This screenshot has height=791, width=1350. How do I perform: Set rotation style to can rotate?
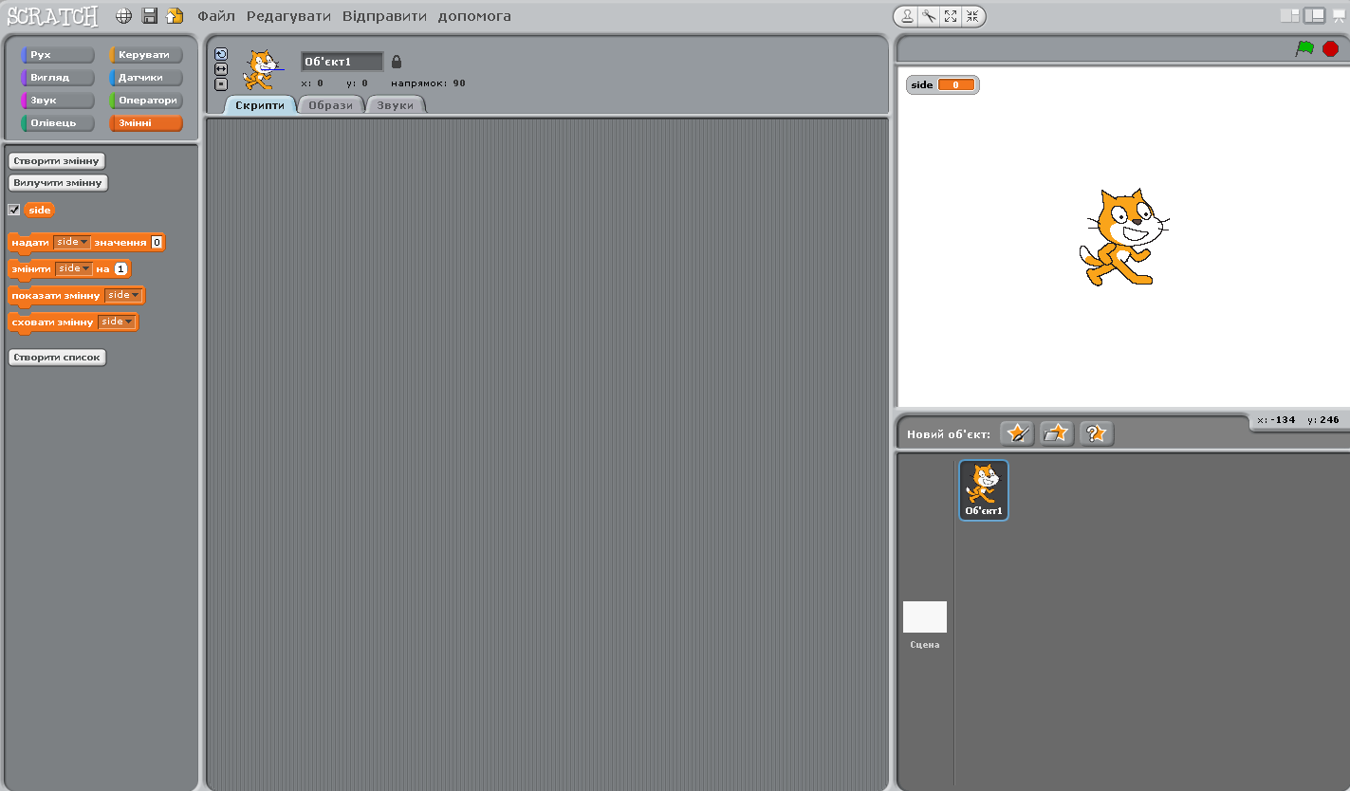coord(221,54)
